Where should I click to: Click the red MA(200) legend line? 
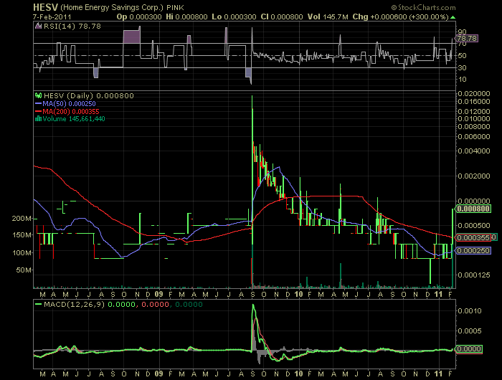point(39,111)
